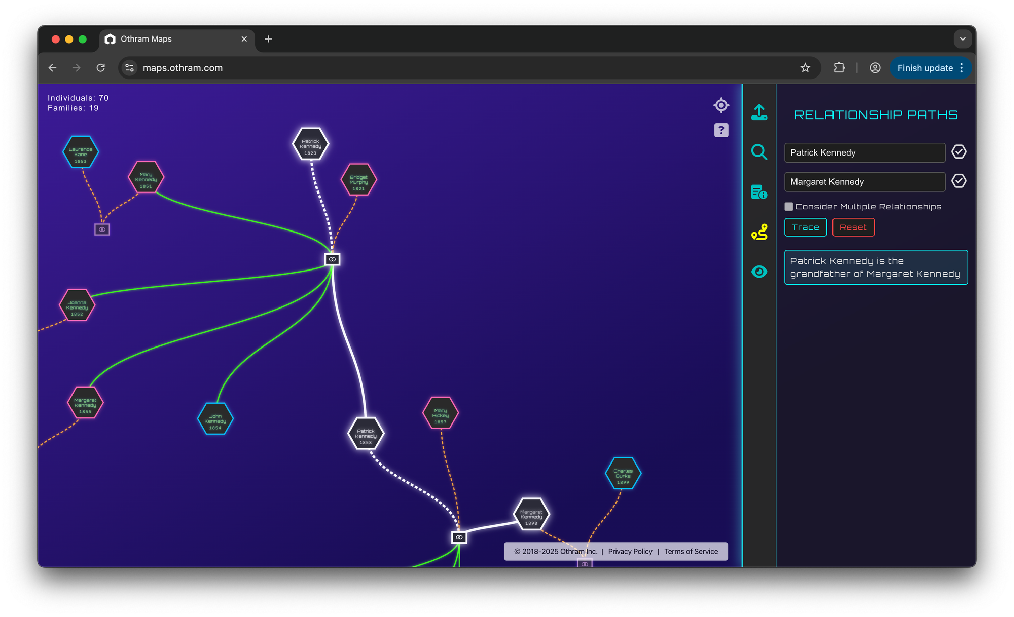1014x617 pixels.
Task: Click the family union node below Patrick Kennedy 1823
Action: [332, 259]
